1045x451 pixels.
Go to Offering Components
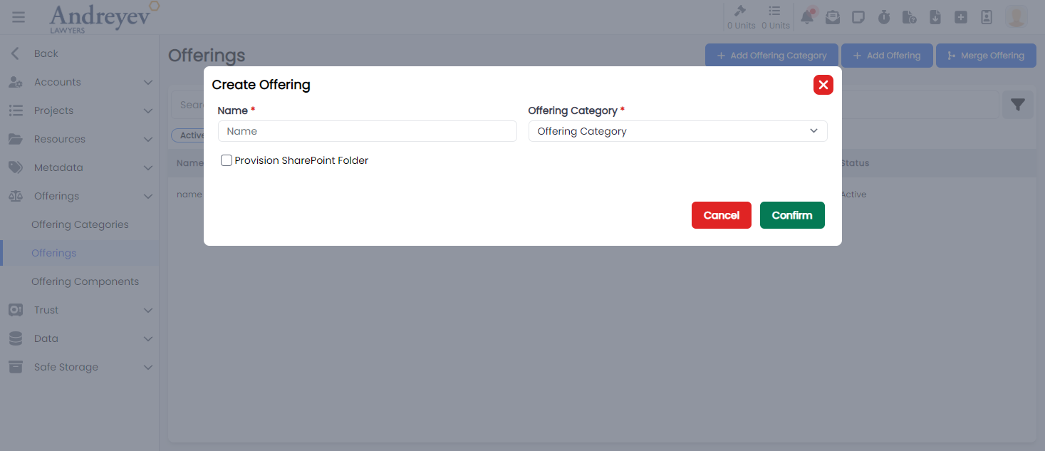[85, 281]
